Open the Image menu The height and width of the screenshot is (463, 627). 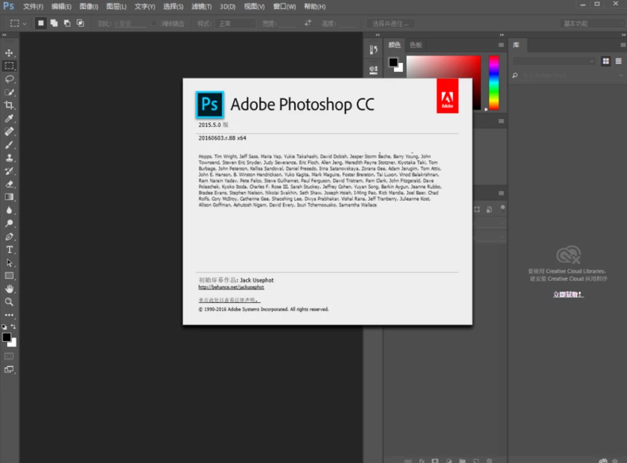click(x=89, y=6)
